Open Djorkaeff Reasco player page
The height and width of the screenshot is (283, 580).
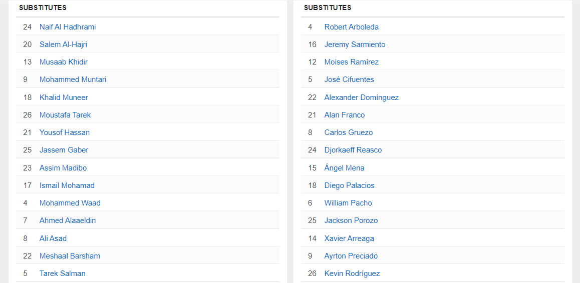click(353, 150)
